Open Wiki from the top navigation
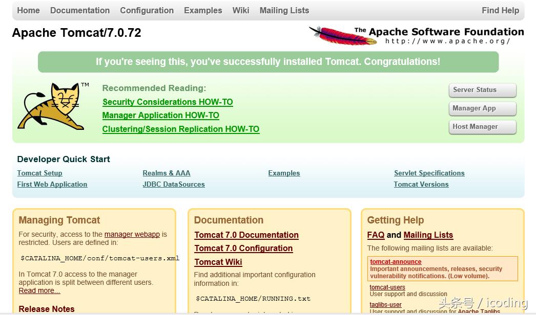The height and width of the screenshot is (315, 536). point(241,11)
